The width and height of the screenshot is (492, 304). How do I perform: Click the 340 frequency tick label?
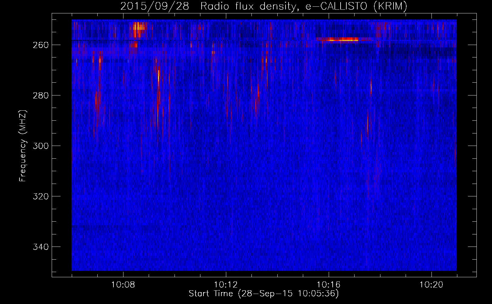click(41, 247)
